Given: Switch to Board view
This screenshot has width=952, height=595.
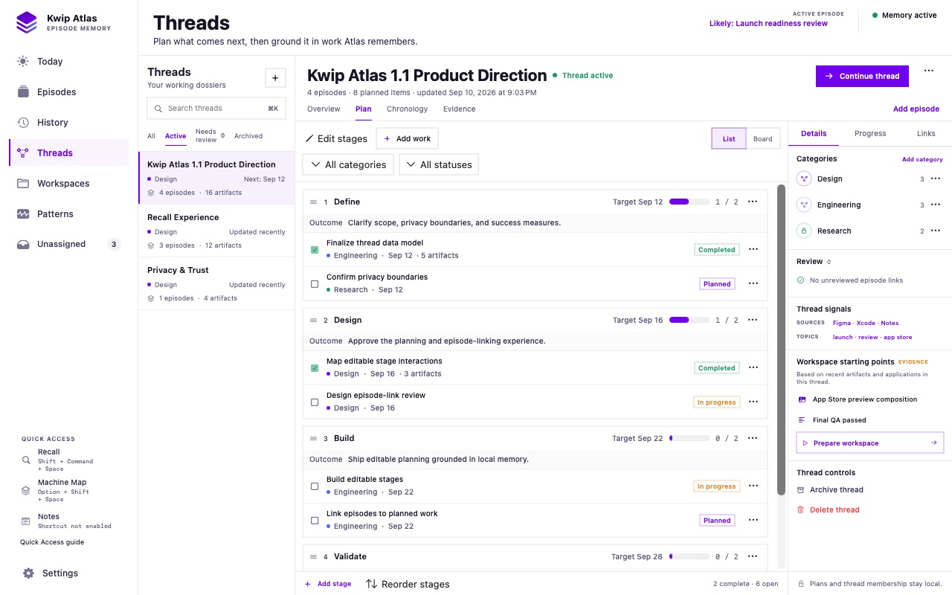Looking at the screenshot, I should coord(763,138).
